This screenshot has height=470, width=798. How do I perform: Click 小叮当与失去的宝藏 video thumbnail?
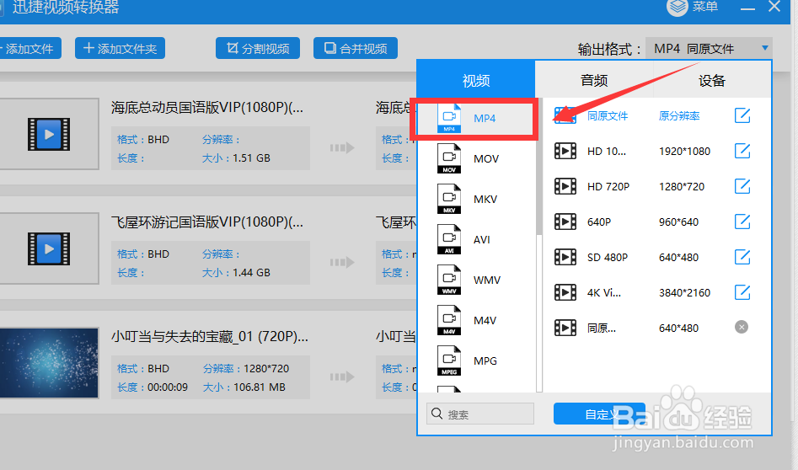[49, 363]
